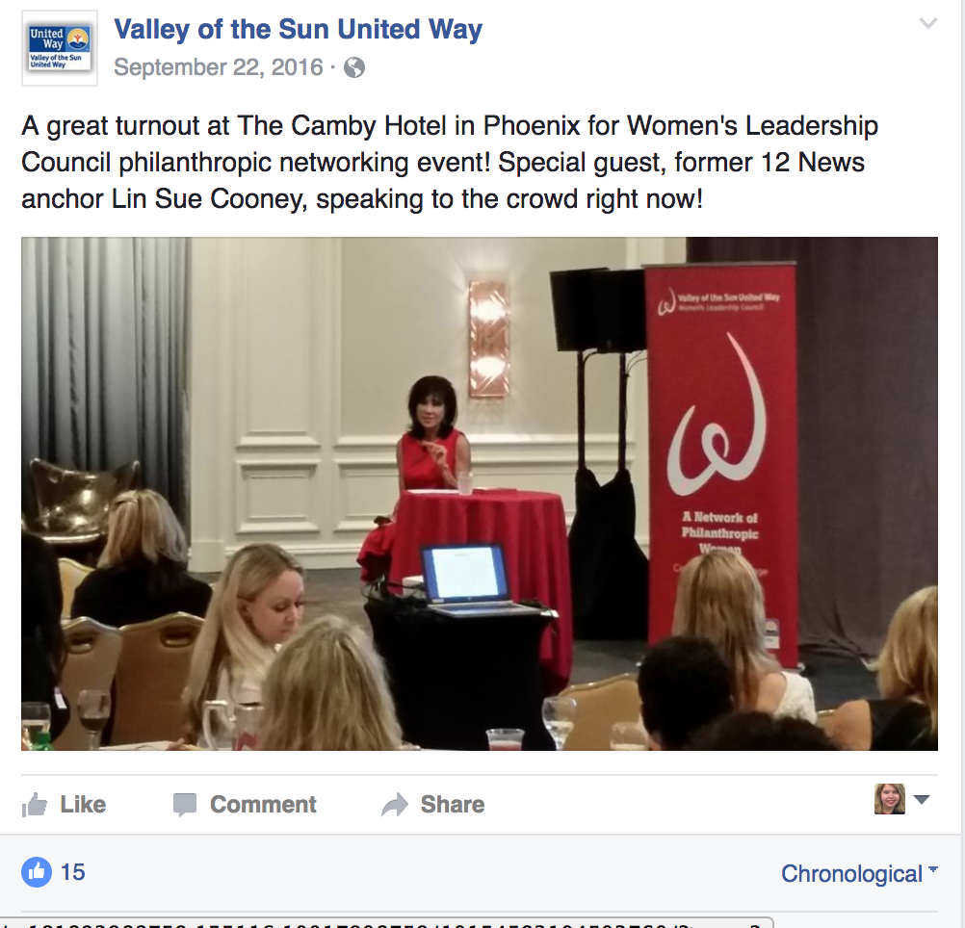Open the Chronological comment sorting dropdown
The image size is (965, 928).
[859, 873]
